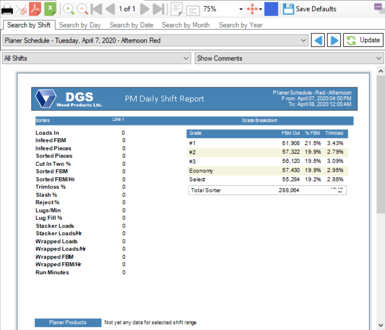This screenshot has height=330, width=385.
Task: Click the Update button
Action: [x=363, y=40]
